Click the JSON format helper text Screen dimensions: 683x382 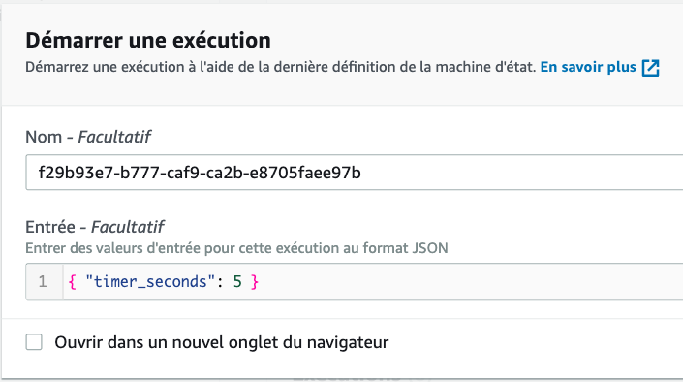coord(236,248)
